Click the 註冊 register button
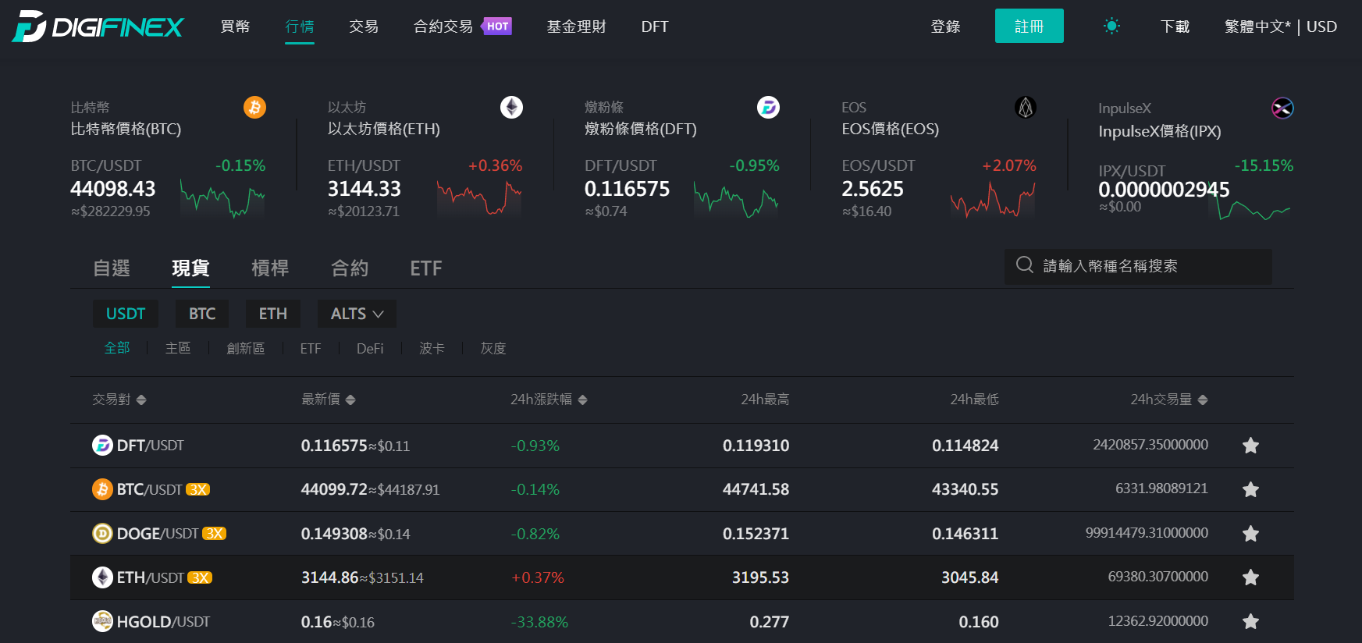This screenshot has height=643, width=1362. tap(1029, 26)
